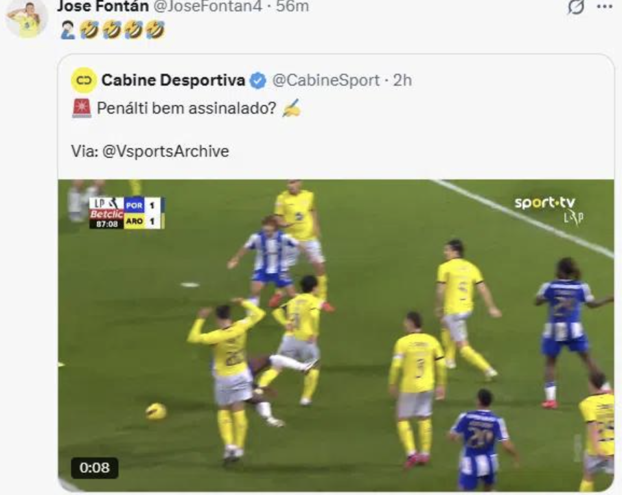
Task: Click the POR 1 ARO 1 scoreboard overlay
Action: pos(126,213)
